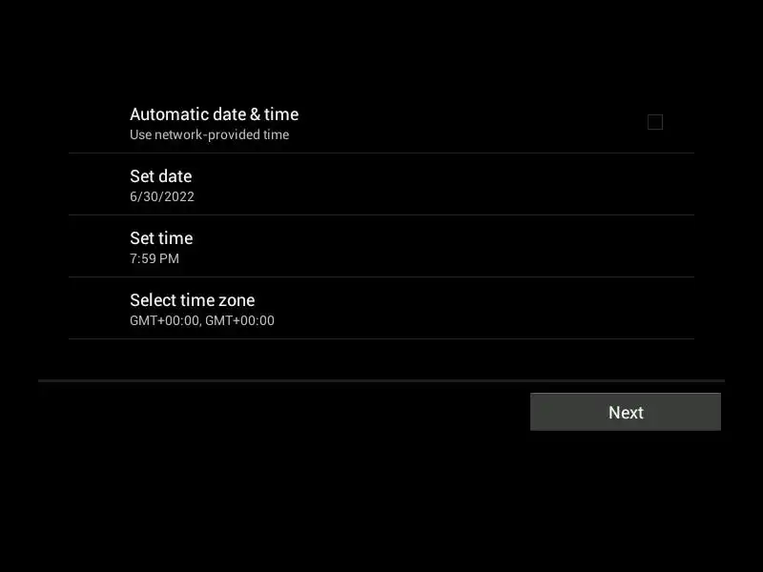The height and width of the screenshot is (572, 763).
Task: Proceed by clicking the word Next
Action: point(626,413)
